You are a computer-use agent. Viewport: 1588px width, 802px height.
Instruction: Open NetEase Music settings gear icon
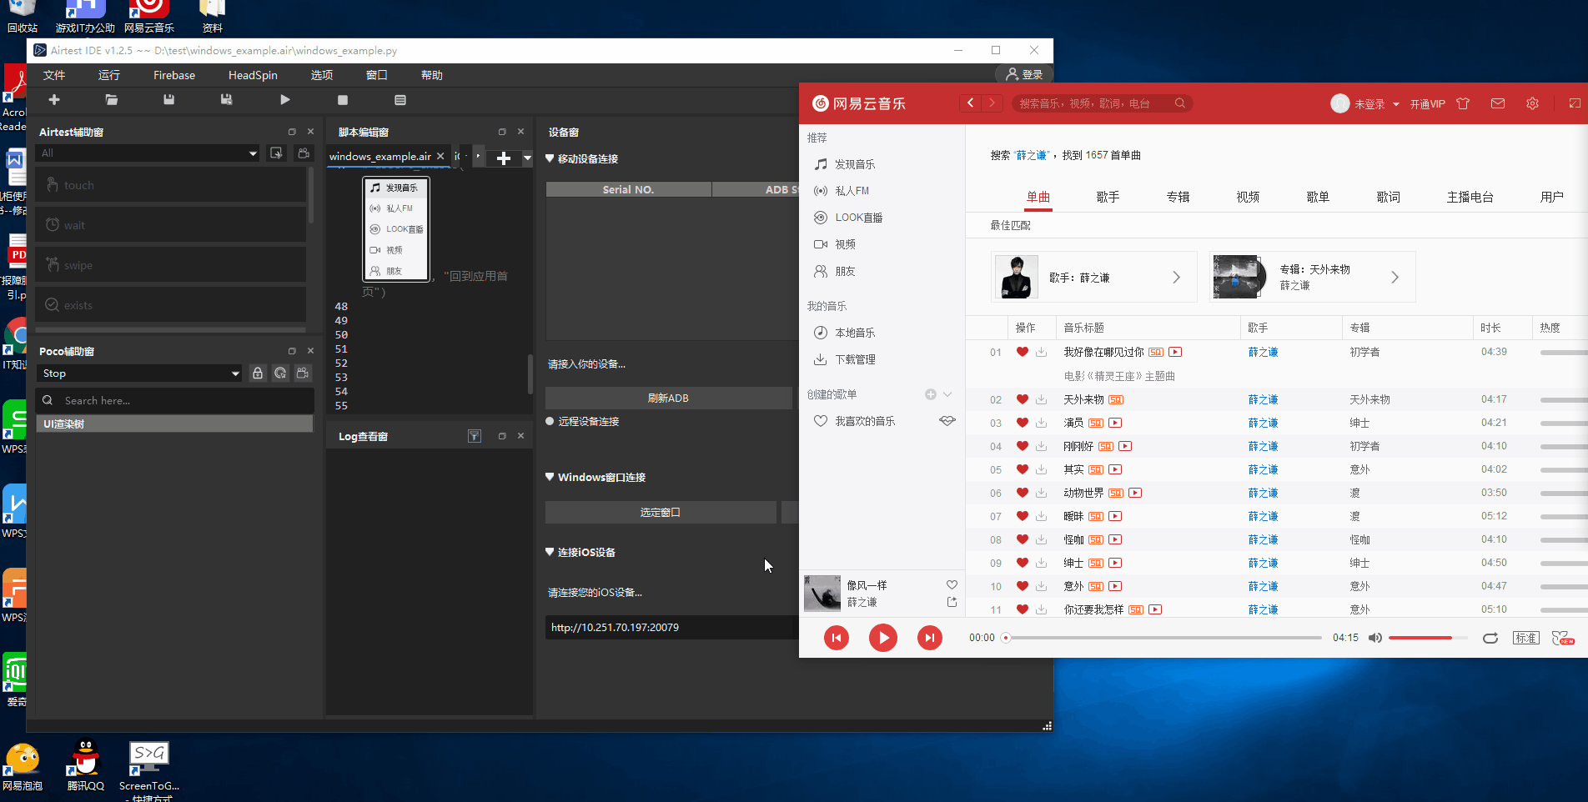point(1532,103)
